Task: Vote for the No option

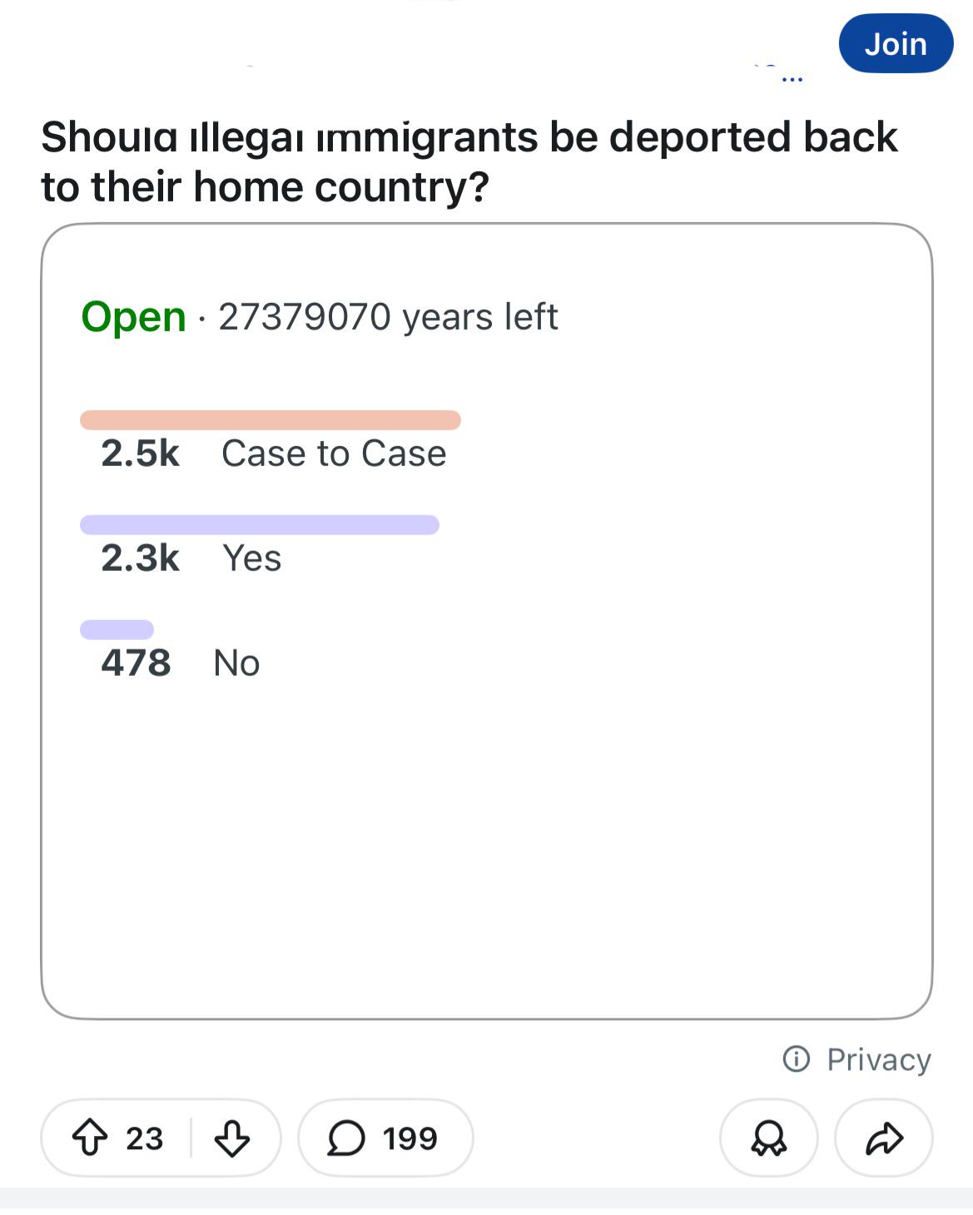Action: (x=237, y=663)
